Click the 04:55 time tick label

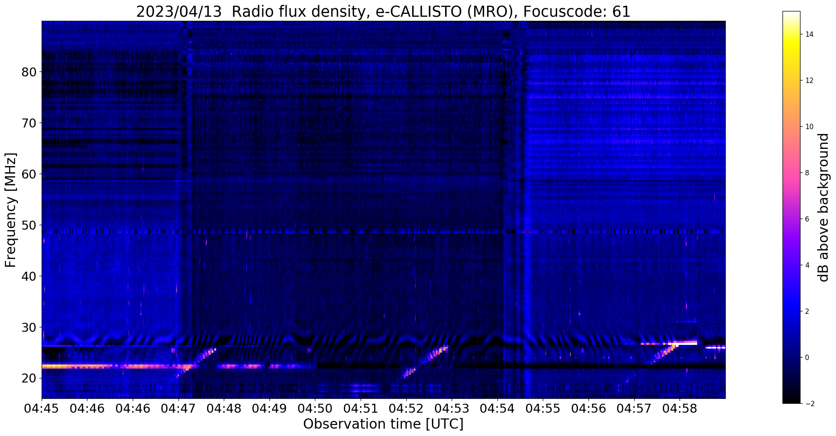tap(543, 409)
